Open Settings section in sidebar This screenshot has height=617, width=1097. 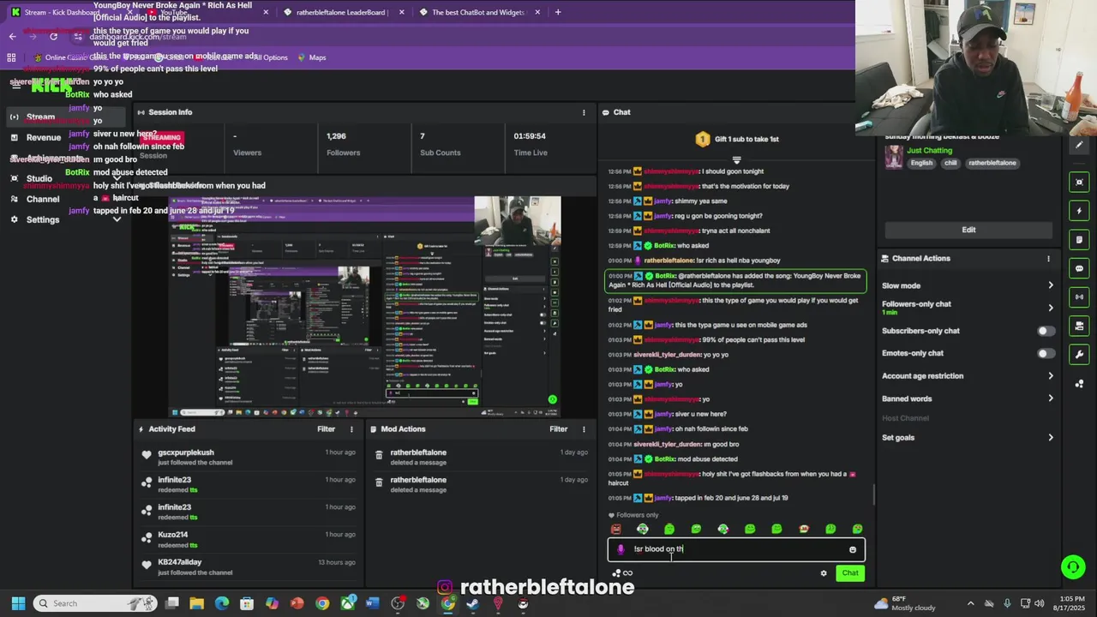[42, 219]
